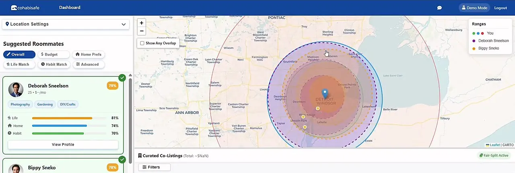The height and width of the screenshot is (173, 515).
Task: Click the yellow marker near LaSalle
Action: pyautogui.click(x=318, y=109)
